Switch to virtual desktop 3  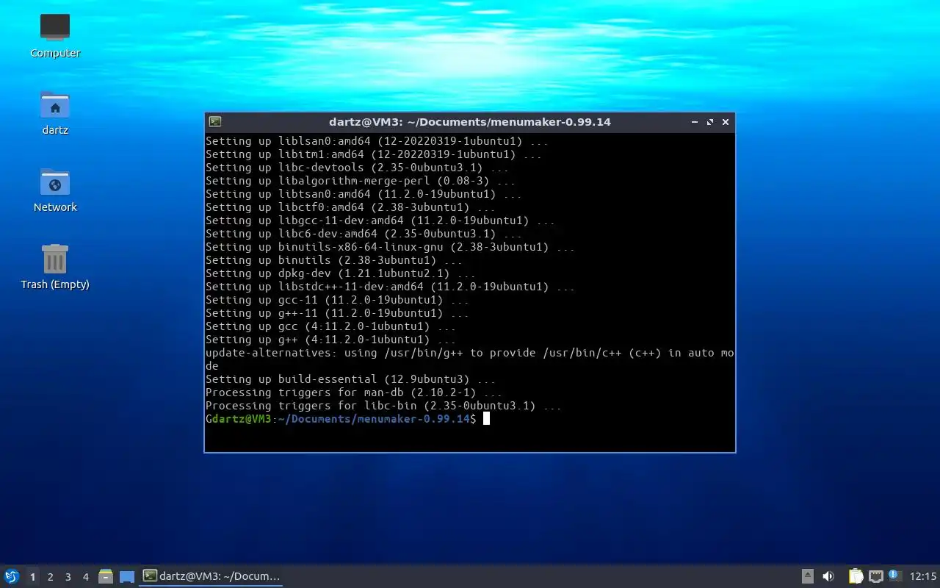pyautogui.click(x=68, y=577)
